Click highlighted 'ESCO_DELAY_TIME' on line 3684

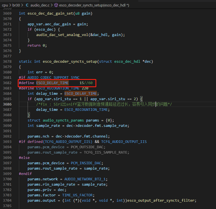pyautogui.click(x=81, y=94)
